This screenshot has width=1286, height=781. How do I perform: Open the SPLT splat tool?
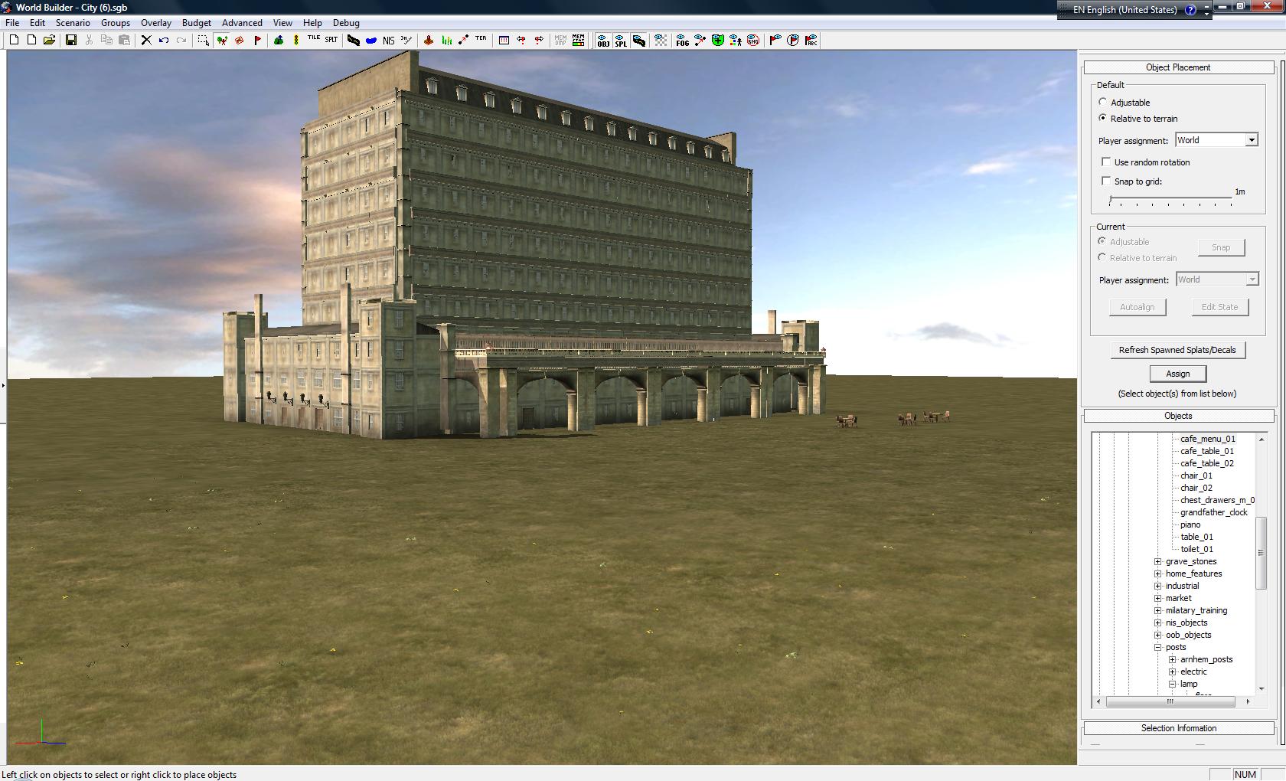tap(331, 41)
